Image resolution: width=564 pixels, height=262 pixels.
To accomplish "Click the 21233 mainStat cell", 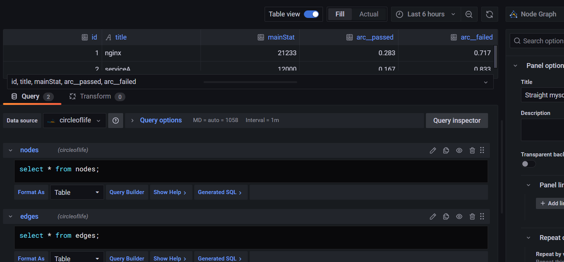I will [250, 53].
